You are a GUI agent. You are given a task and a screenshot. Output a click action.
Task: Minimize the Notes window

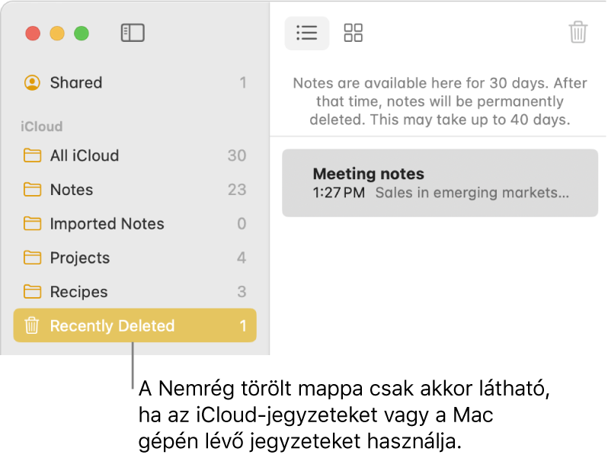tap(57, 34)
